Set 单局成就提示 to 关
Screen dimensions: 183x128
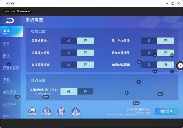click(149, 65)
